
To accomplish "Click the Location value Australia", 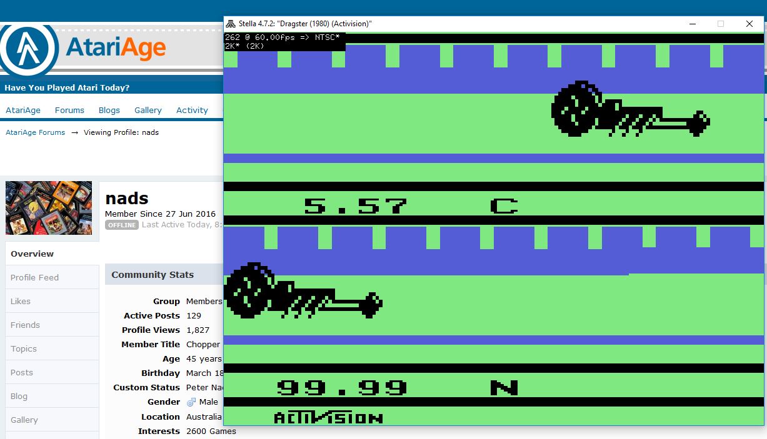I will tap(204, 417).
